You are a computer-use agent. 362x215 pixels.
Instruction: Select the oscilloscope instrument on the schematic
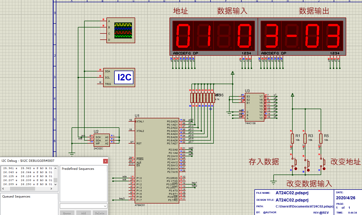tap(121, 30)
